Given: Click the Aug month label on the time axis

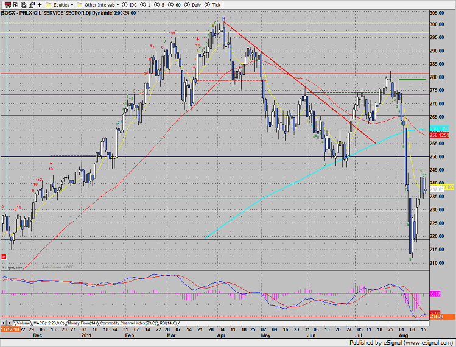Looking at the screenshot, I should pos(404,335).
